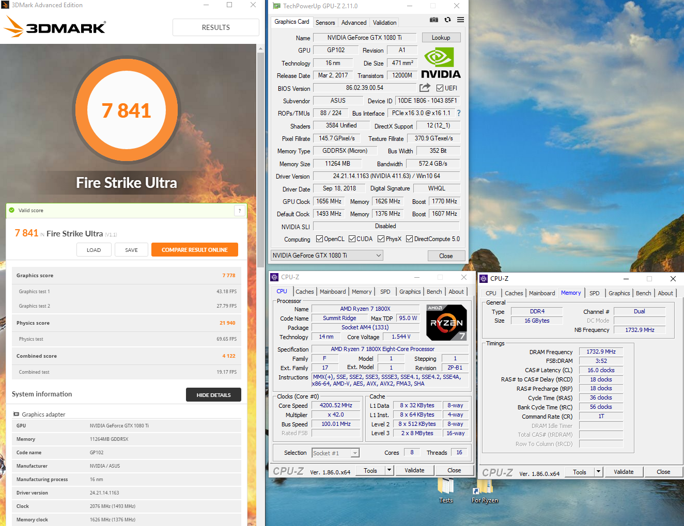Select the Tests folder on desktop
Screen dimensions: 684x526
(x=446, y=490)
